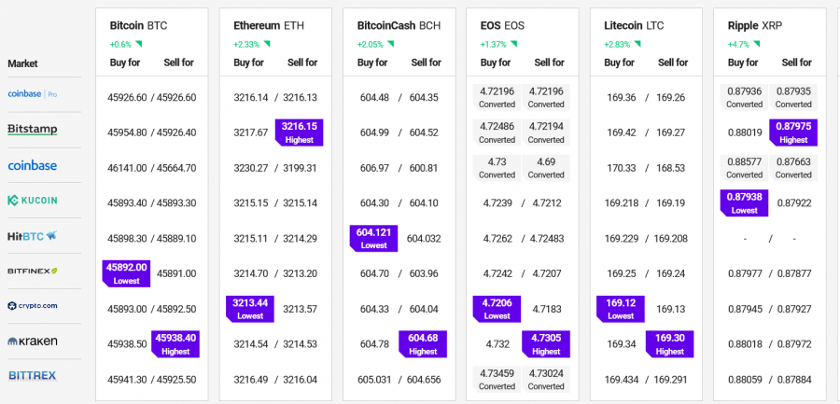840x404 pixels.
Task: Click green trend arrow beside Ripple +4.7%
Action: [x=755, y=44]
